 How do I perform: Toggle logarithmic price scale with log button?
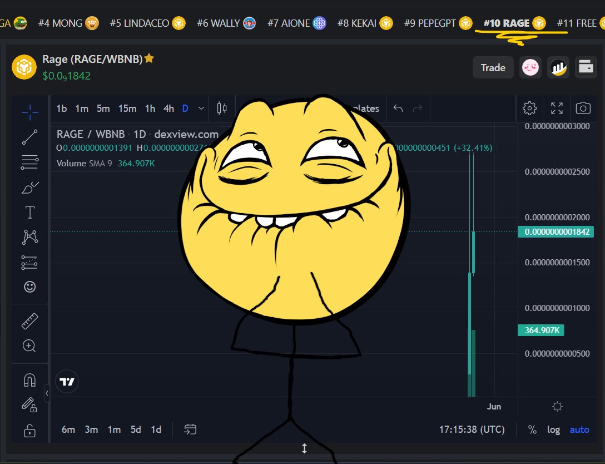[553, 429]
